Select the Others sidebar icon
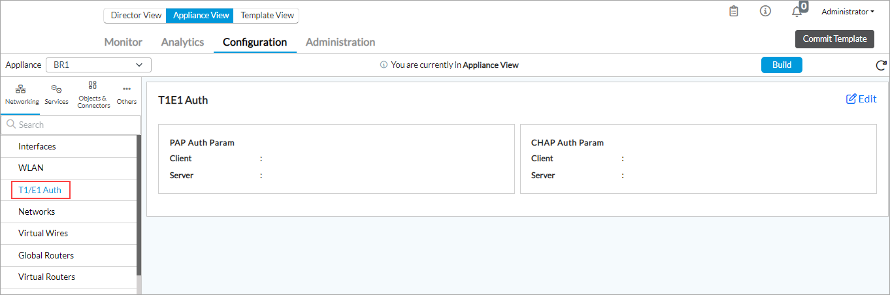The width and height of the screenshot is (890, 295). click(127, 95)
